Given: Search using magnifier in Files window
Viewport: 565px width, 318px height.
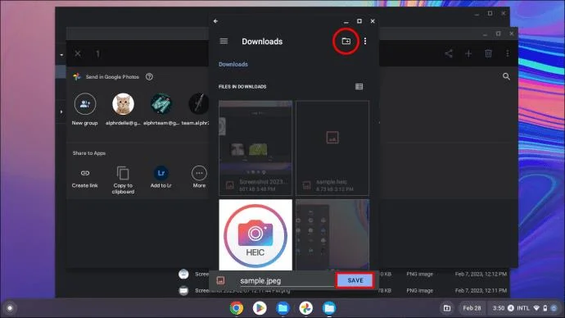Looking at the screenshot, I should (506, 76).
